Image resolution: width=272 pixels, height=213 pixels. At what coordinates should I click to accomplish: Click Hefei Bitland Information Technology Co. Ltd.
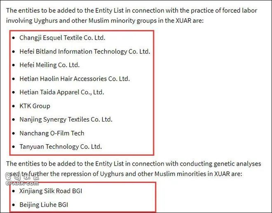[x=85, y=51]
